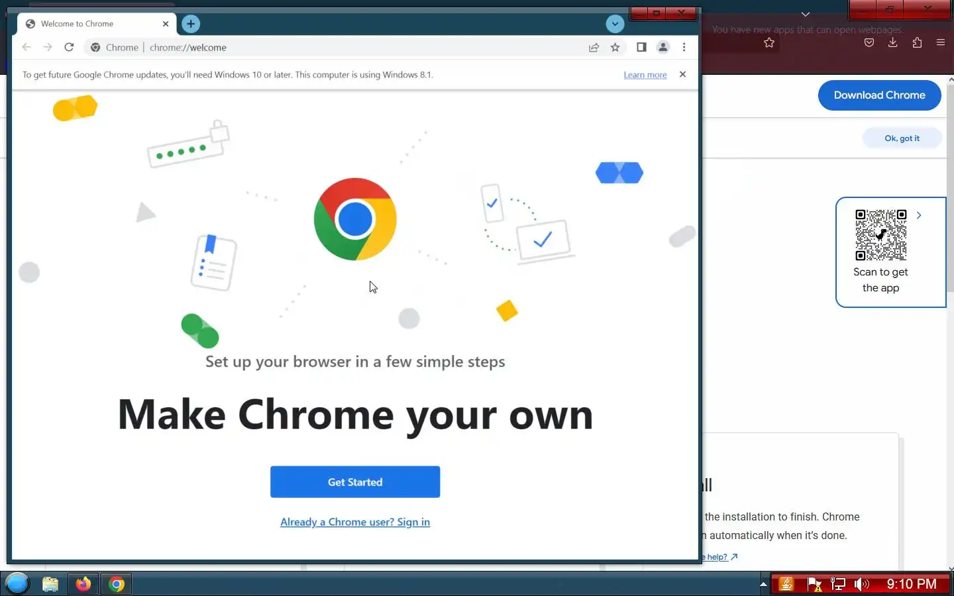Viewport: 954px width, 596px height.
Task: Bookmark this tab with the star icon
Action: 615,47
